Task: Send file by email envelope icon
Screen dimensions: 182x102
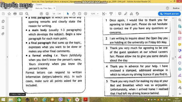Action: 21,14
